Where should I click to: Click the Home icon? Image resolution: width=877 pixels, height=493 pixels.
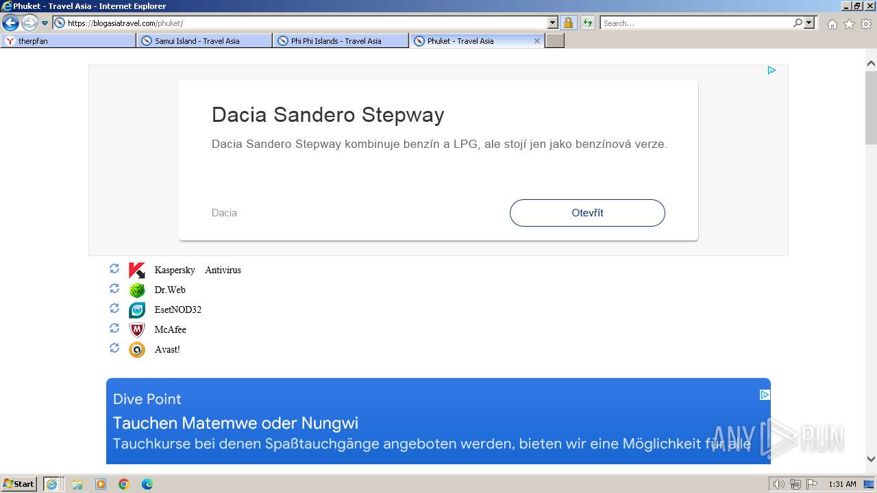[x=832, y=24]
